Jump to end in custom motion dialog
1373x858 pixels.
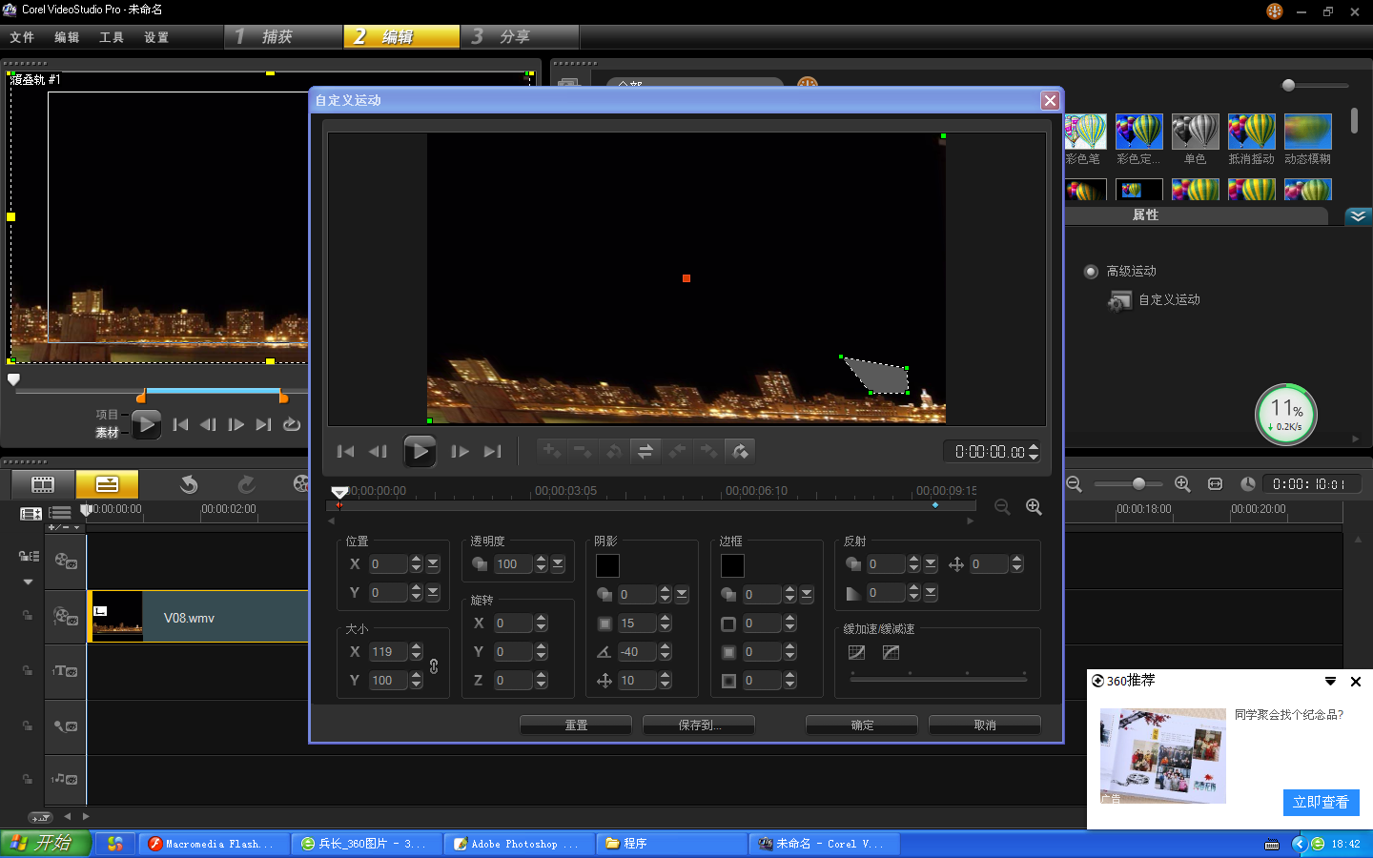click(x=492, y=452)
